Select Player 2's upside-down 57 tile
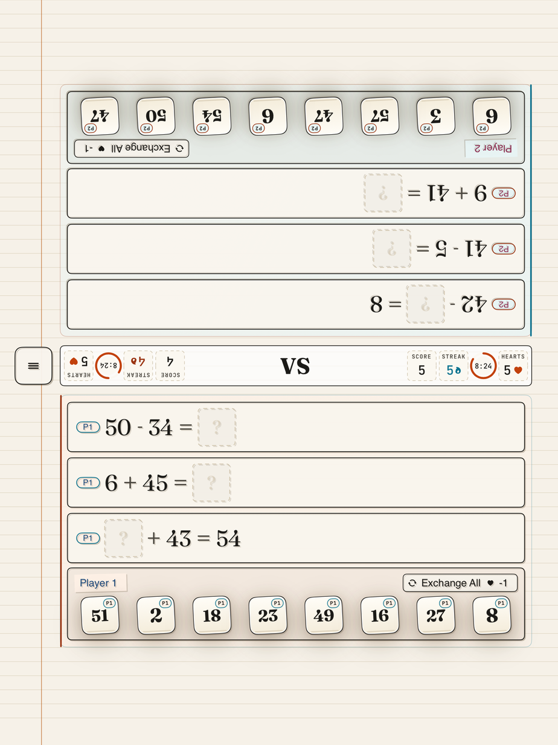Image resolution: width=558 pixels, height=745 pixels. tap(380, 116)
